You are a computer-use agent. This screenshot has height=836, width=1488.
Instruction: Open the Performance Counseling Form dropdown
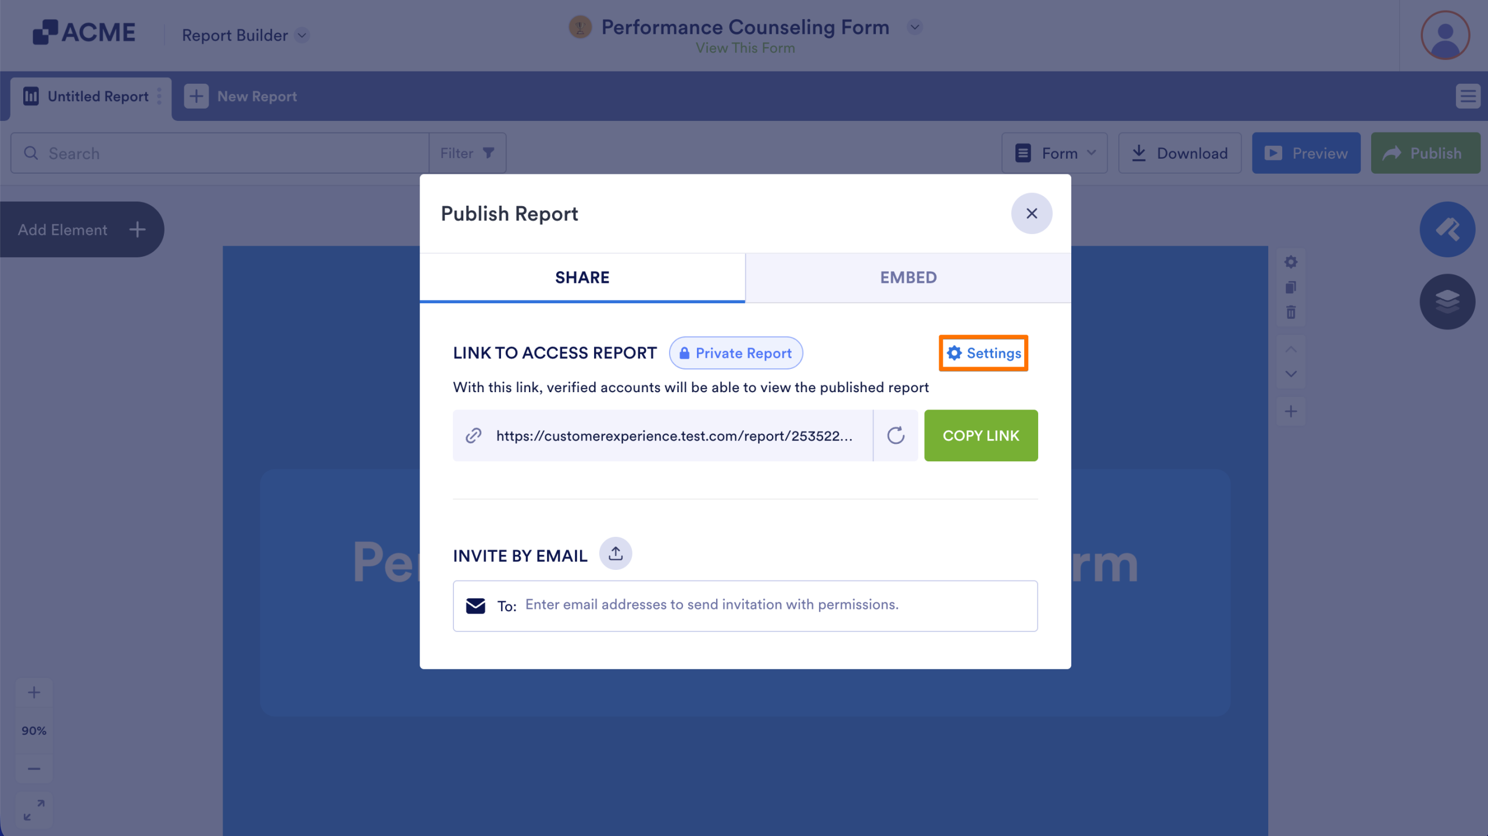tap(914, 27)
